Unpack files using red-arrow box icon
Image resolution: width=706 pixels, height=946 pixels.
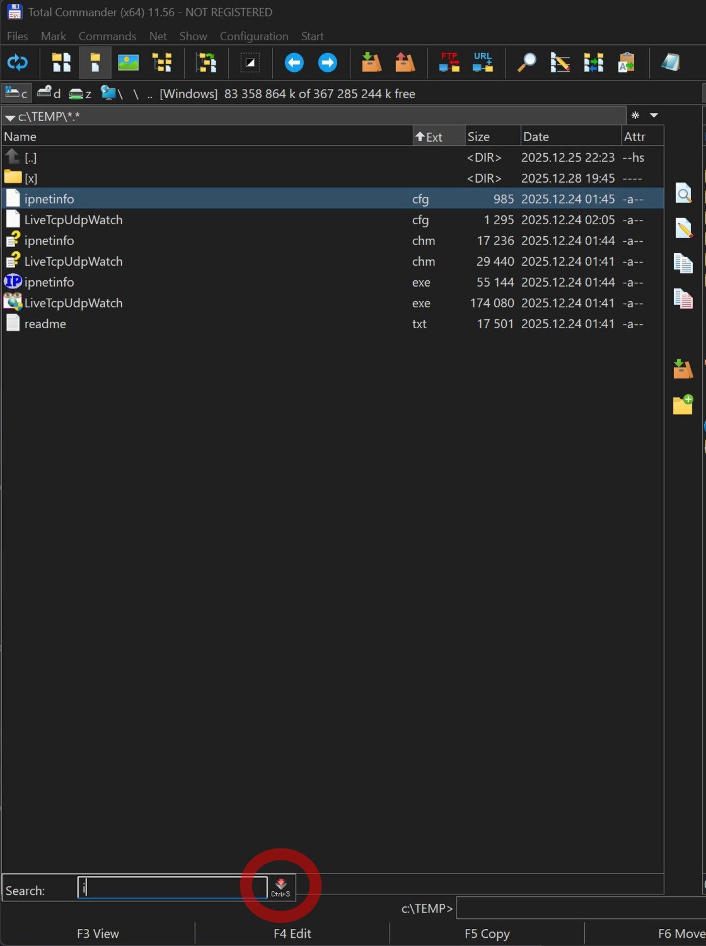pyautogui.click(x=405, y=62)
